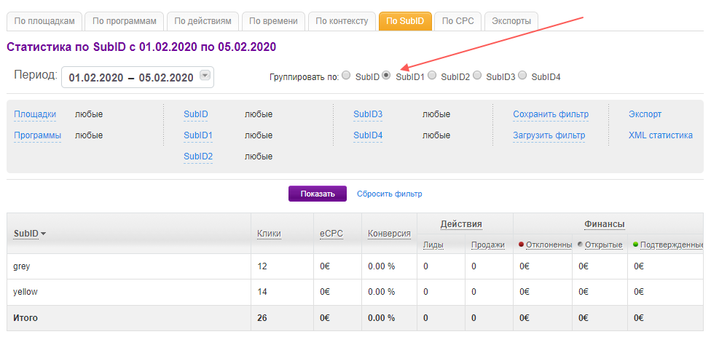Open the Экспорты tab
The width and height of the screenshot is (711, 337).
511,21
